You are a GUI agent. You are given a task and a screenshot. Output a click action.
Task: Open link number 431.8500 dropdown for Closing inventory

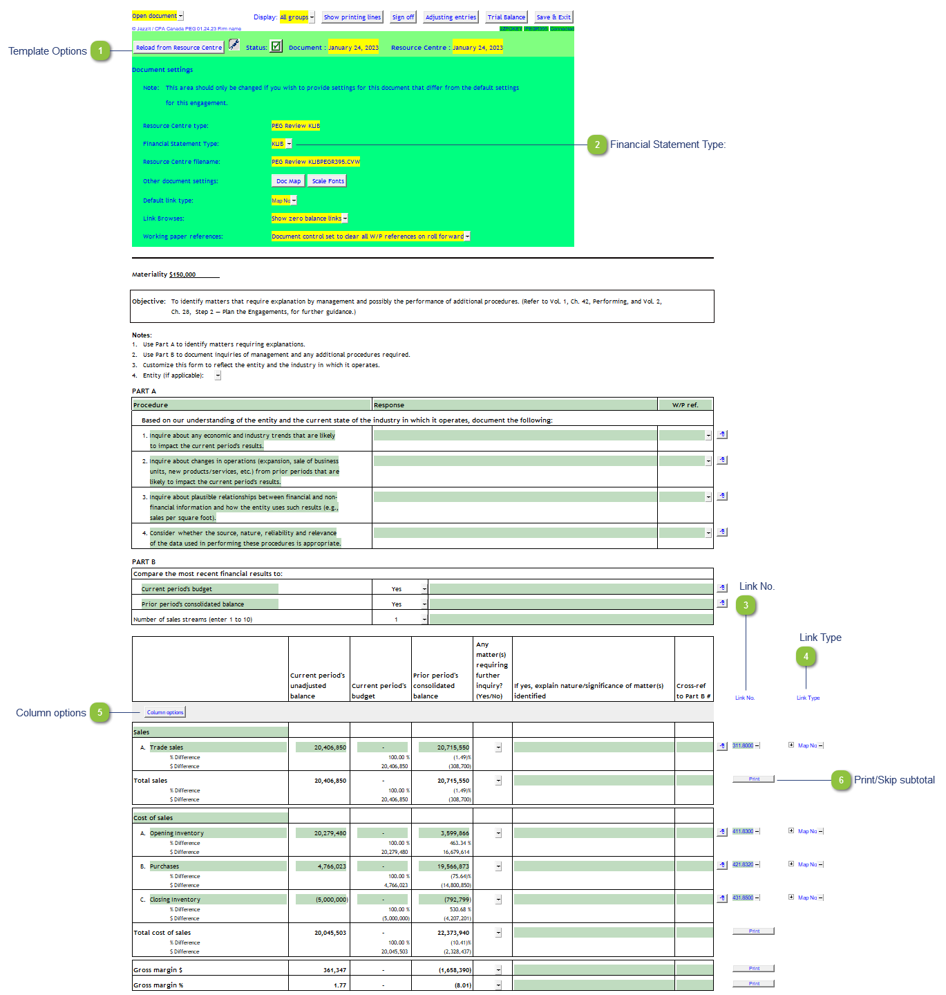pyautogui.click(x=757, y=898)
